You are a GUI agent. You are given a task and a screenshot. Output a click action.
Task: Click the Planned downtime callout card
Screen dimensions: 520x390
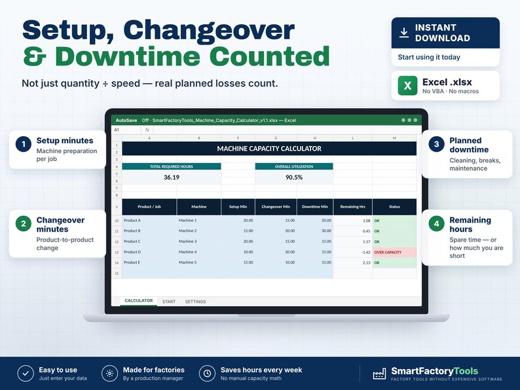(x=467, y=154)
